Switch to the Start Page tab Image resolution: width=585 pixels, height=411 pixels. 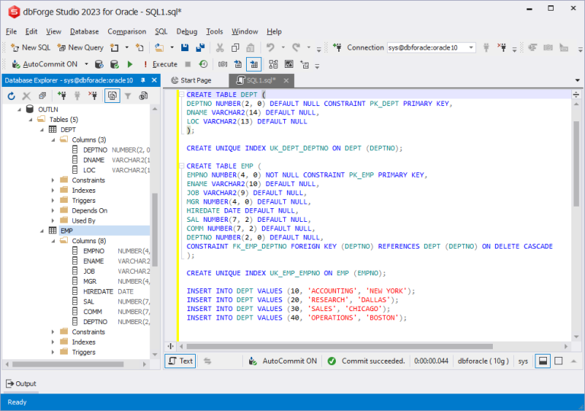tap(190, 80)
